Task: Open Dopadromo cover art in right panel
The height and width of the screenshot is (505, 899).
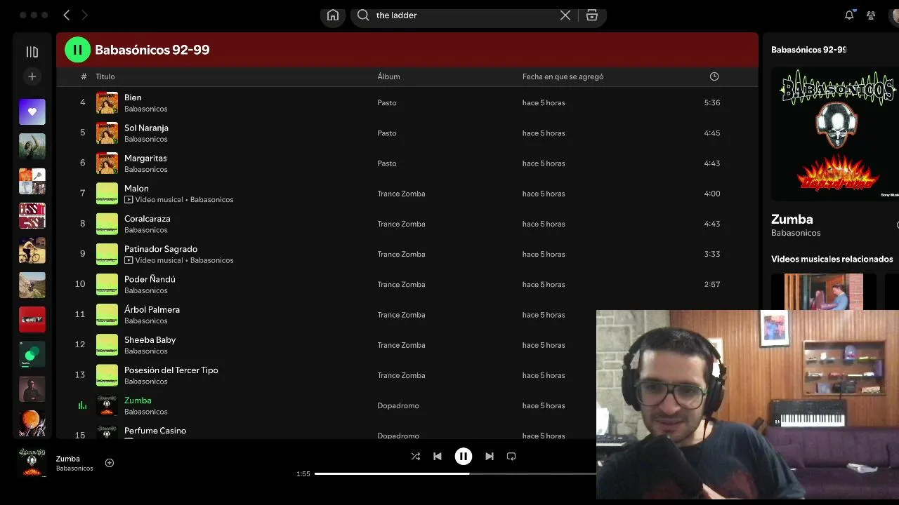Action: click(x=835, y=133)
